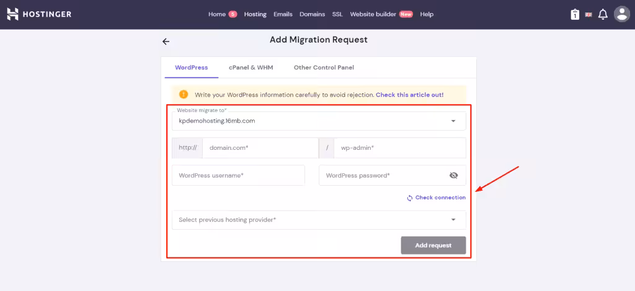Click the Add request button

point(433,245)
